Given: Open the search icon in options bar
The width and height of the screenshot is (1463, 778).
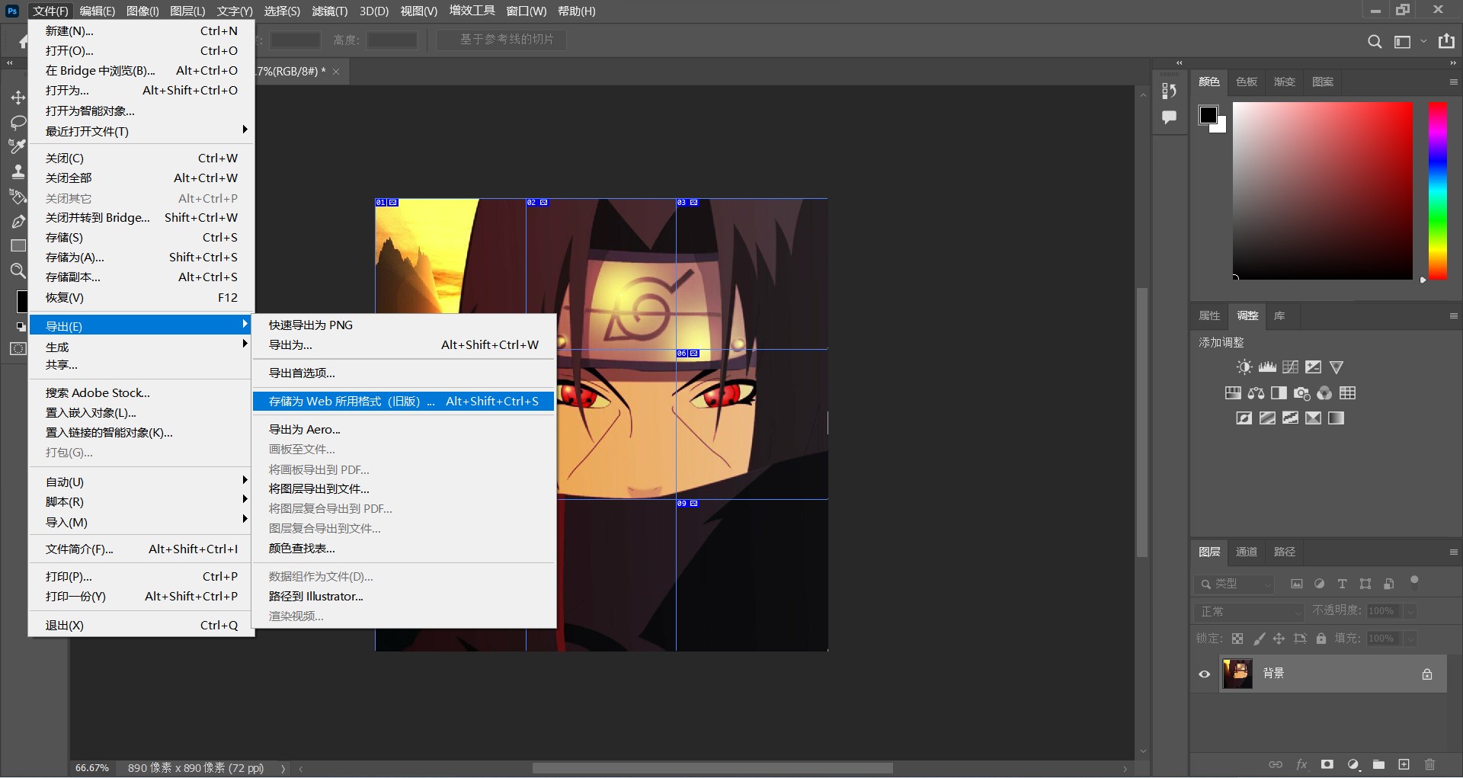Looking at the screenshot, I should (x=1375, y=42).
